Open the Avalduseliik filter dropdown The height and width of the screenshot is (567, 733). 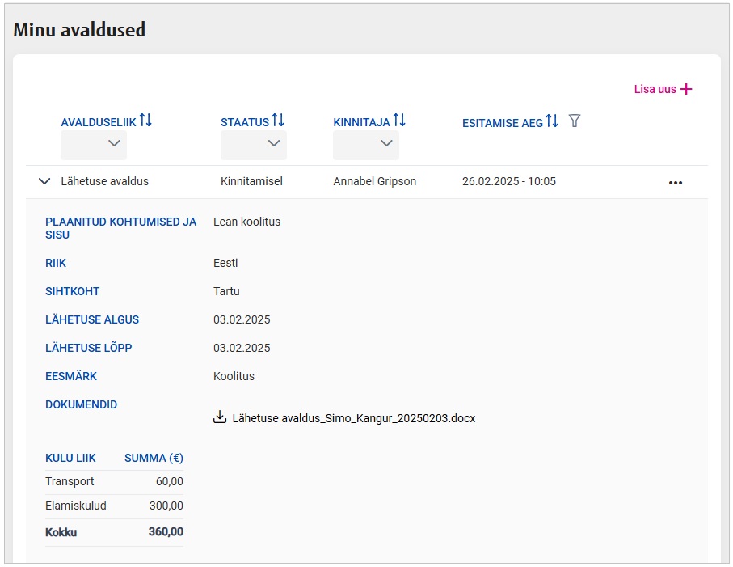pyautogui.click(x=94, y=144)
